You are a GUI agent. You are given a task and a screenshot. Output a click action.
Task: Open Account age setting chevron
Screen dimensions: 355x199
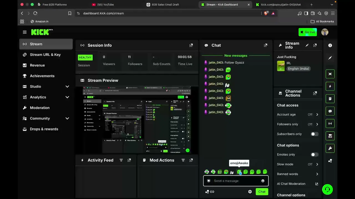point(317,115)
